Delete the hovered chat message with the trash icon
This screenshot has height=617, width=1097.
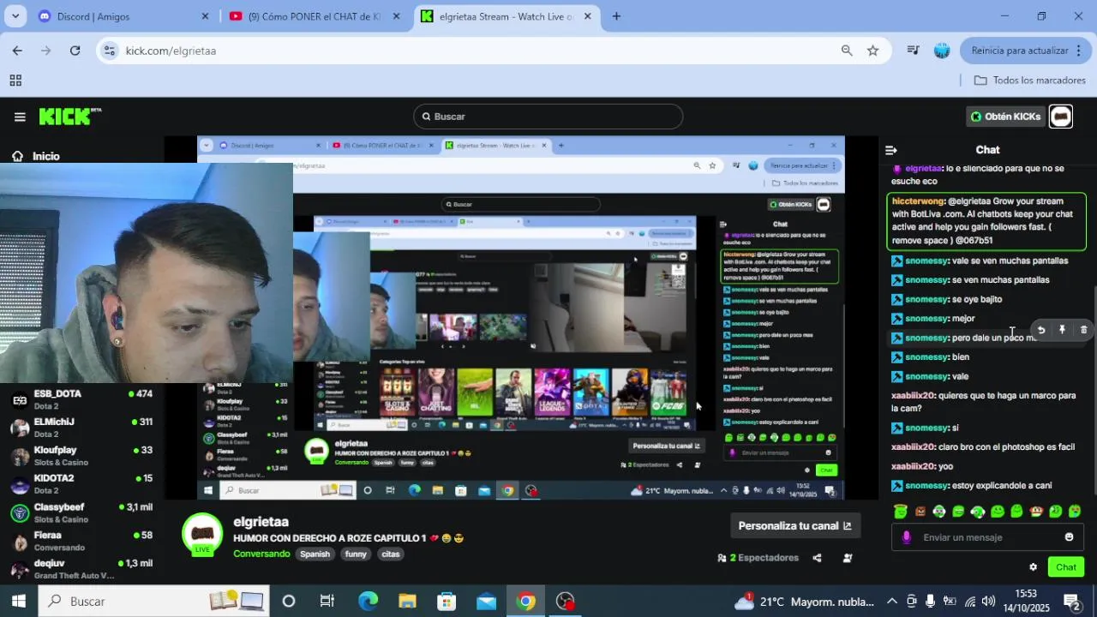(1083, 330)
